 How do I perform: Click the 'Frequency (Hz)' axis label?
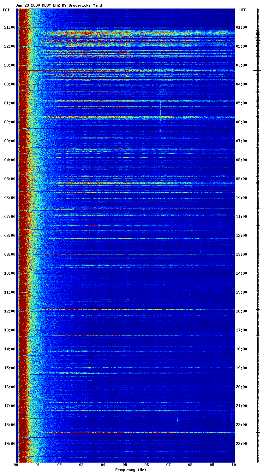(131, 470)
